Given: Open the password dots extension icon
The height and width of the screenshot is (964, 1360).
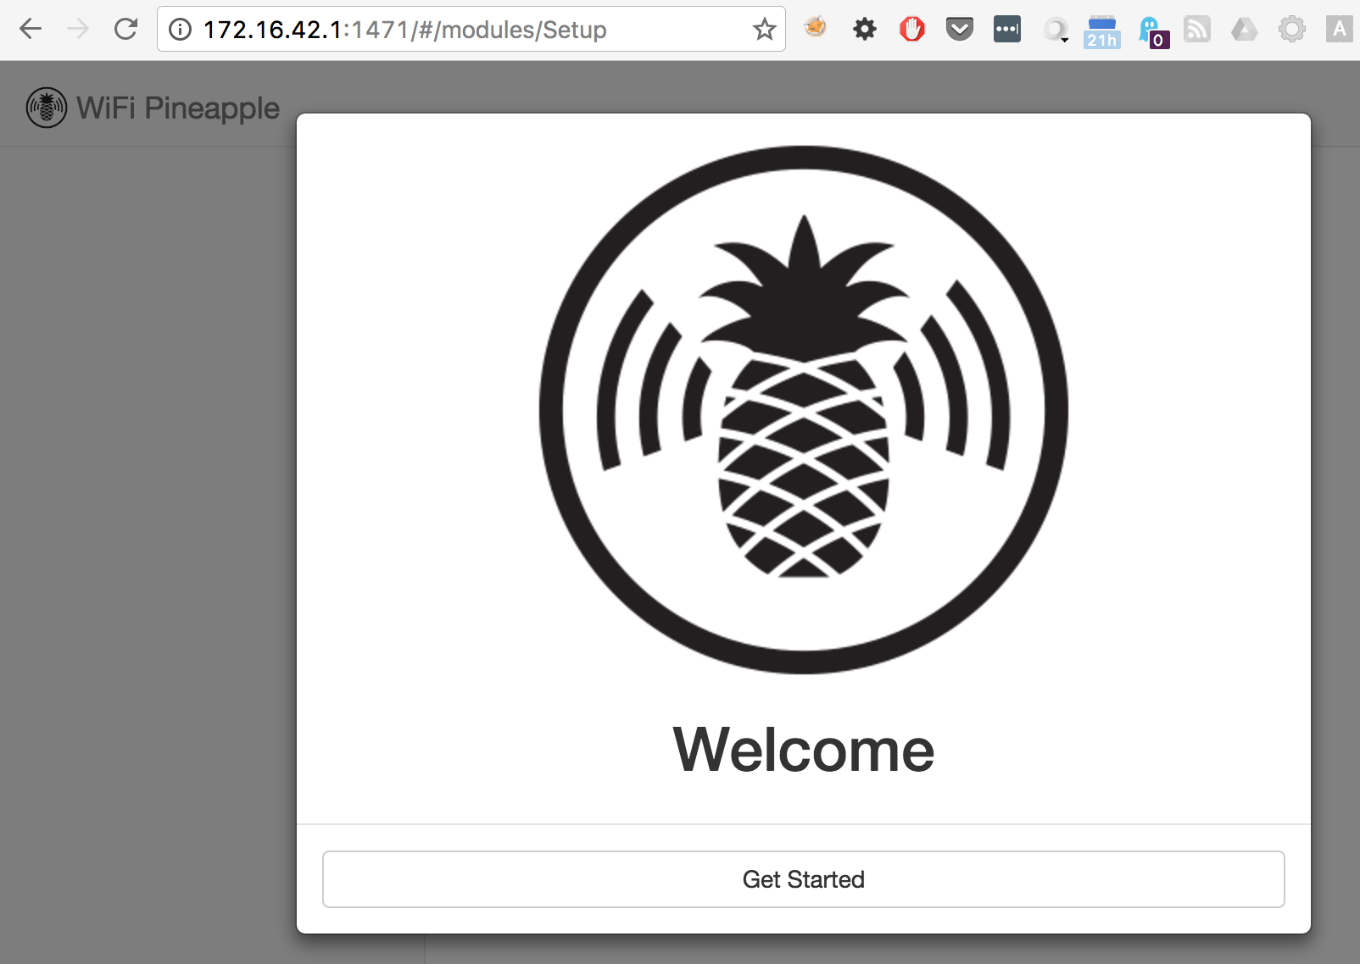Looking at the screenshot, I should point(1007,30).
